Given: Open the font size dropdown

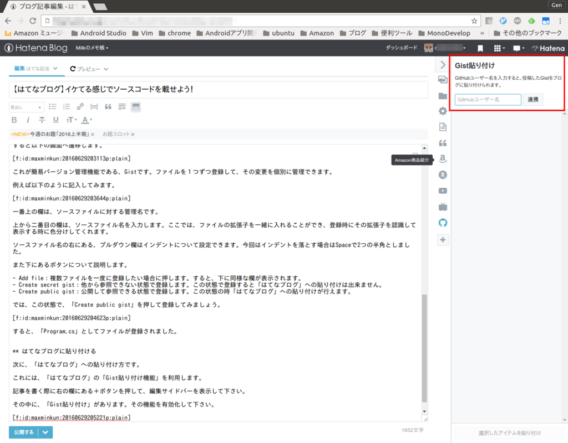Looking at the screenshot, I should coord(72,120).
